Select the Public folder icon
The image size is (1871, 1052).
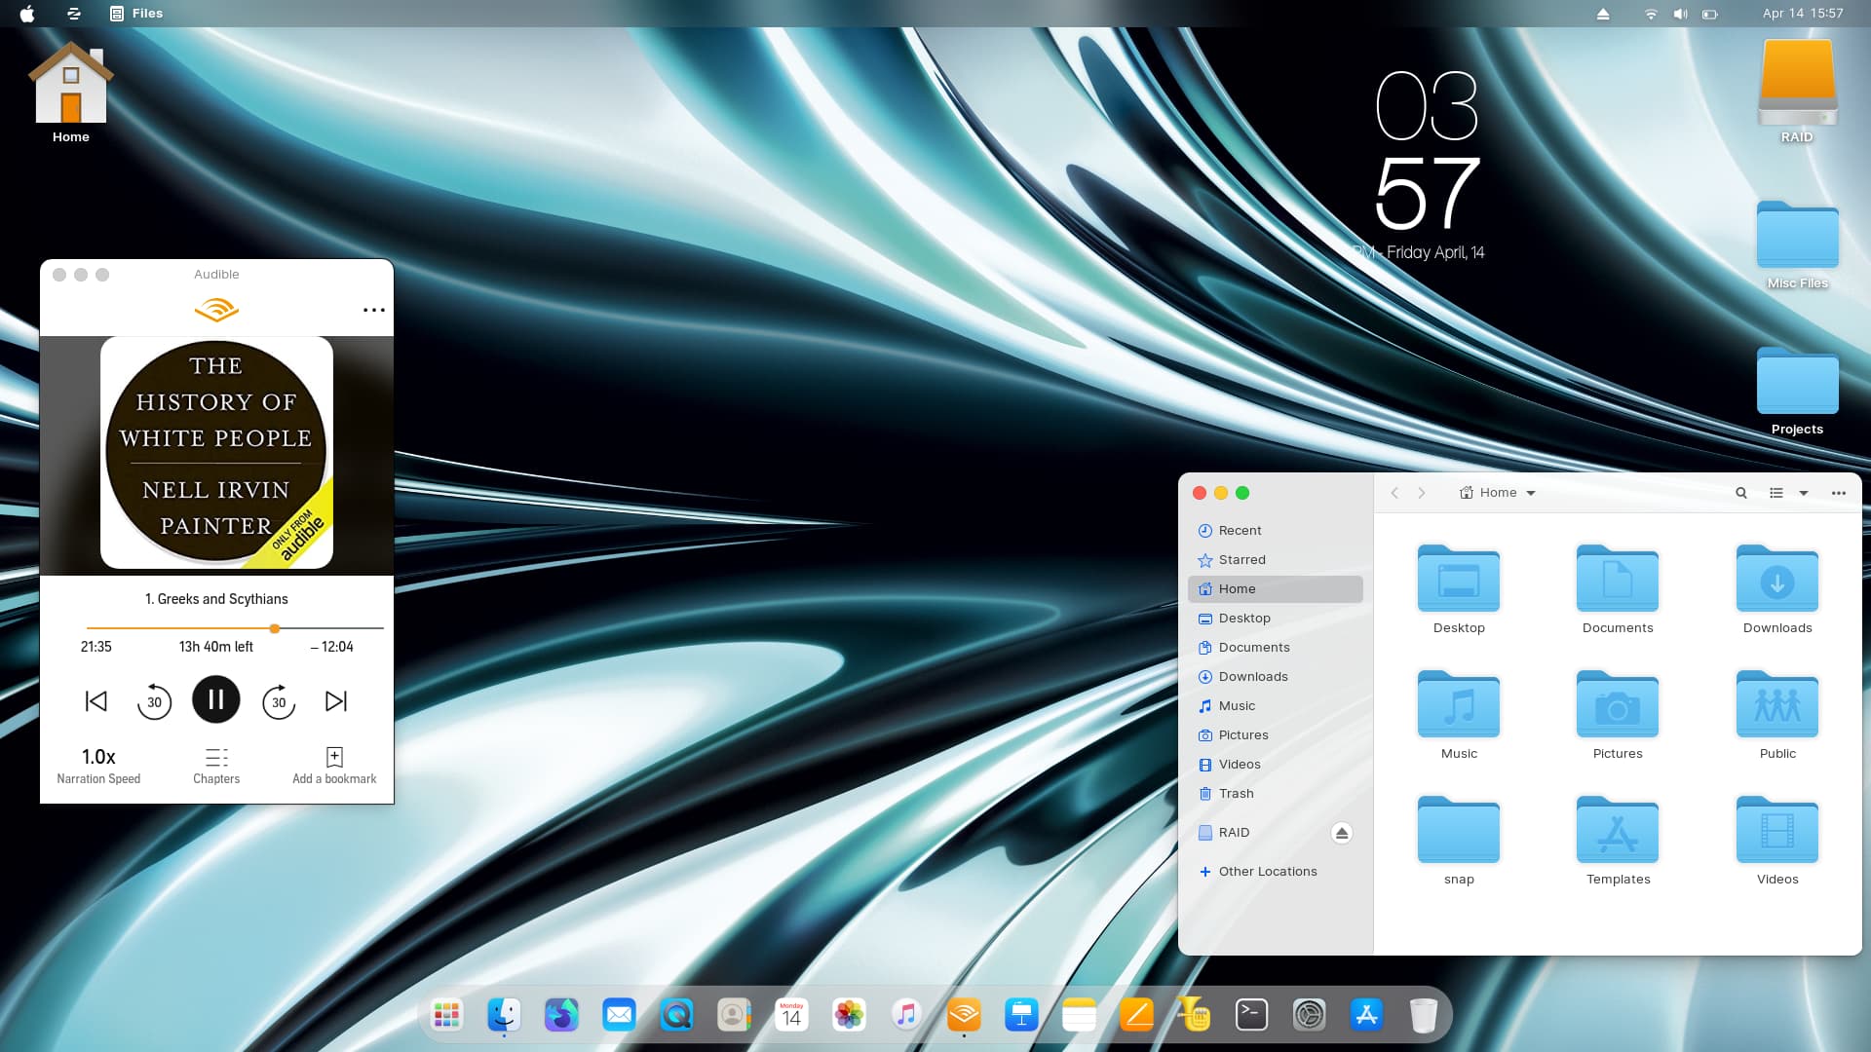1777,704
